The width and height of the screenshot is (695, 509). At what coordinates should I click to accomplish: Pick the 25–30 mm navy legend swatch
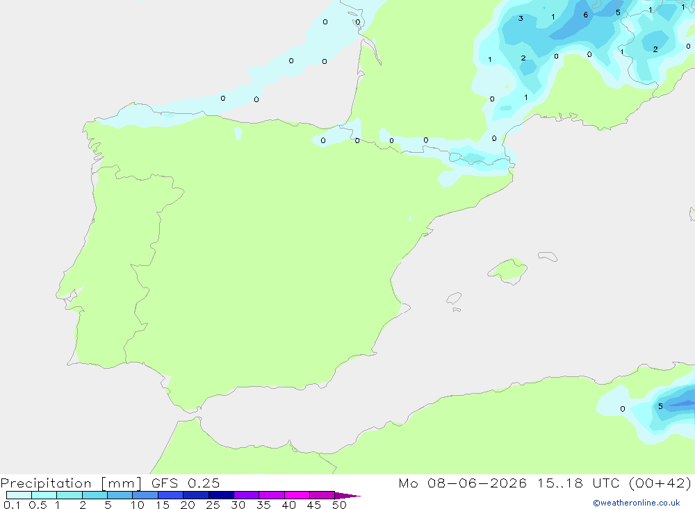221,495
